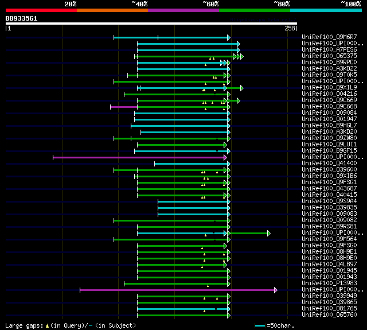Click the Large gaps legend text

(71, 325)
